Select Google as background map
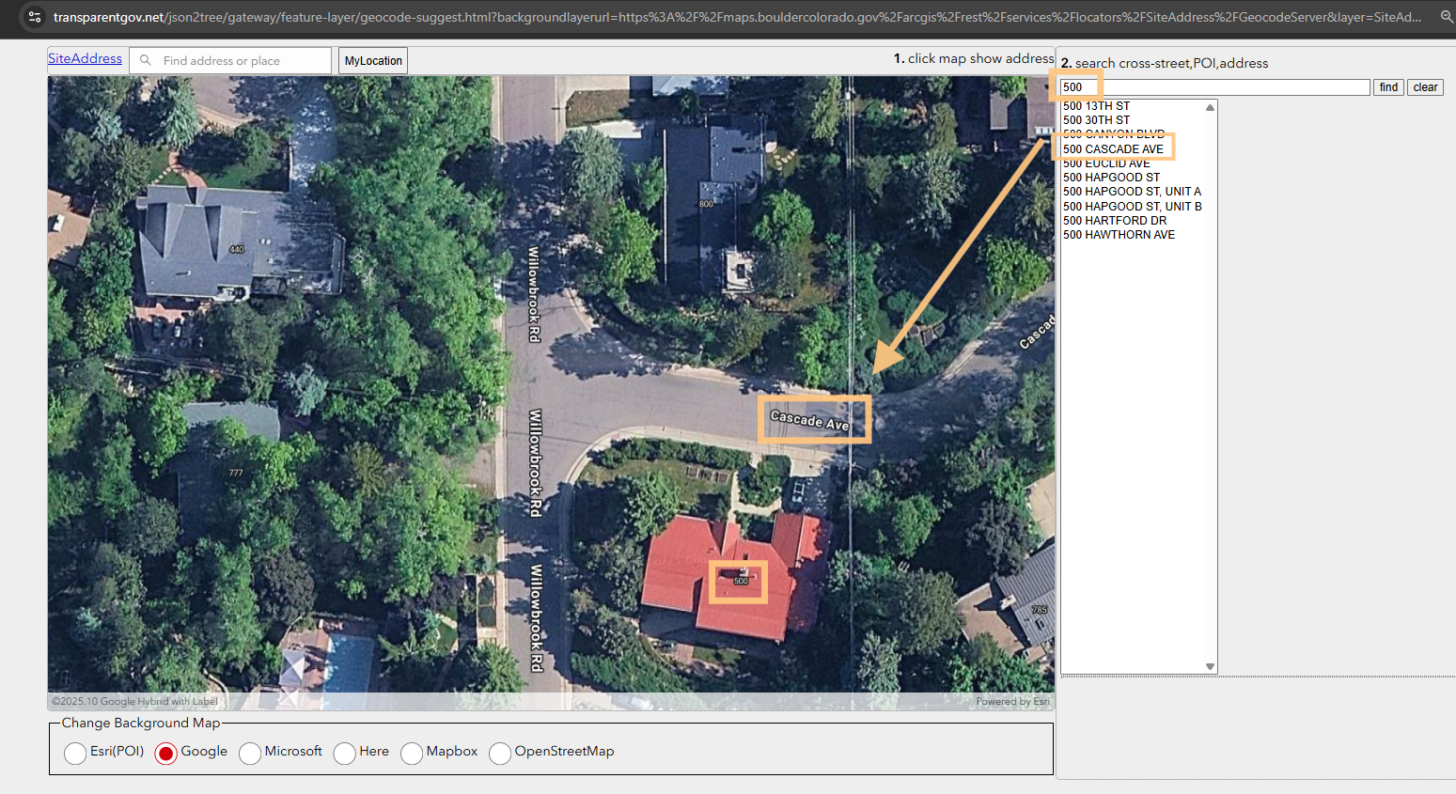1456x794 pixels. (x=165, y=753)
